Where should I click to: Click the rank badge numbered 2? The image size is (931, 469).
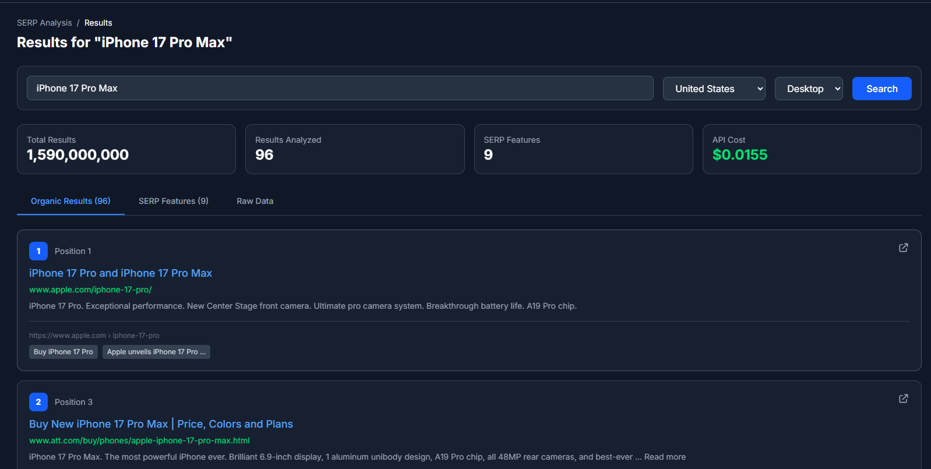(x=38, y=402)
